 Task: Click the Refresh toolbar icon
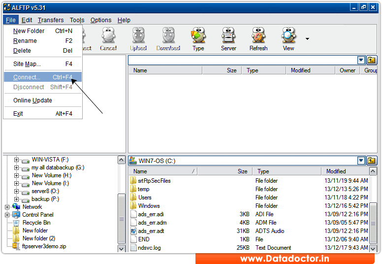(x=258, y=38)
